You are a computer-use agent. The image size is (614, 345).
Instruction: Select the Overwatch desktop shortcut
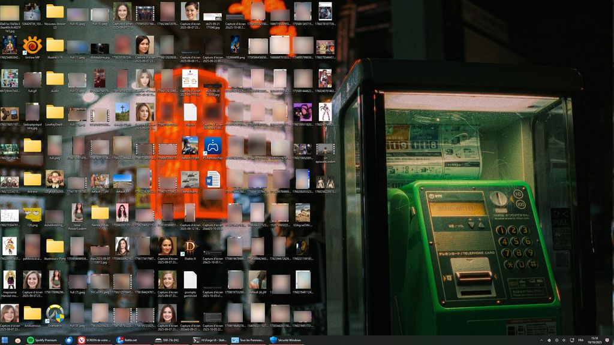coord(55,316)
